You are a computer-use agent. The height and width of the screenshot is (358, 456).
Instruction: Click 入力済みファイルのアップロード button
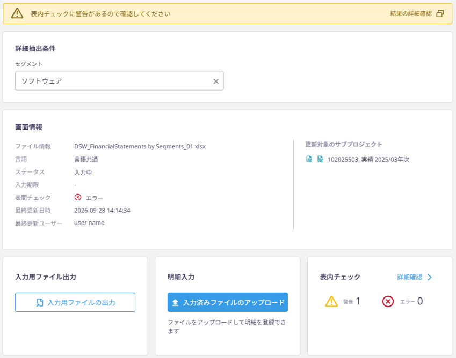click(x=227, y=302)
